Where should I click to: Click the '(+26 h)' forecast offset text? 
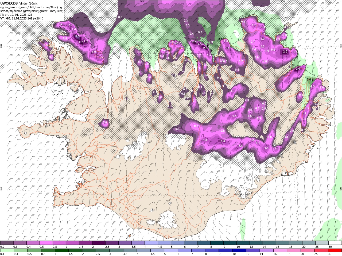pos(38,18)
